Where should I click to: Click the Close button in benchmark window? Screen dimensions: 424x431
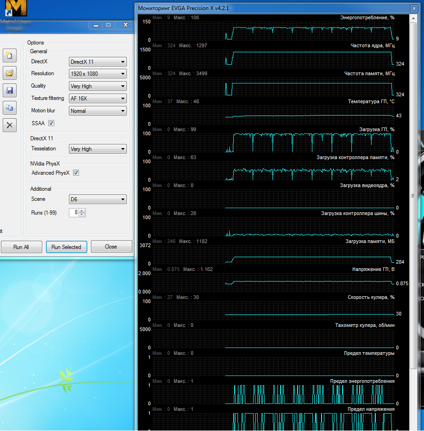click(x=111, y=247)
